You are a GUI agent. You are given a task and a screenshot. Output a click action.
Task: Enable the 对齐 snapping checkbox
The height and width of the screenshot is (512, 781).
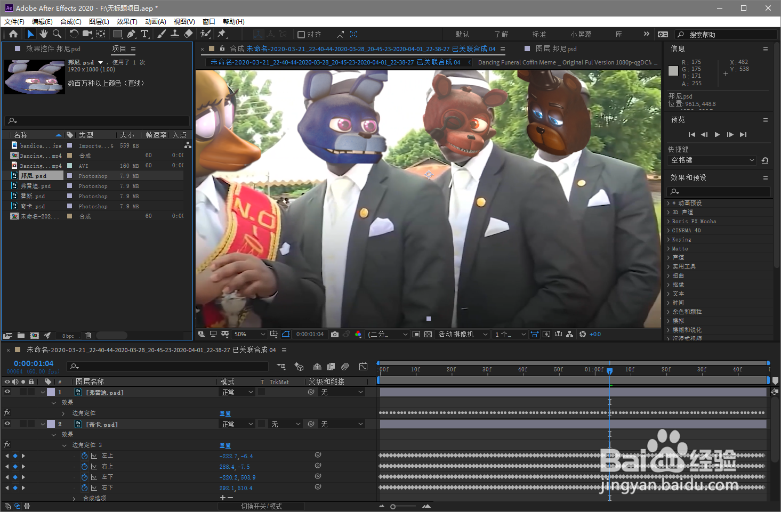click(x=301, y=35)
